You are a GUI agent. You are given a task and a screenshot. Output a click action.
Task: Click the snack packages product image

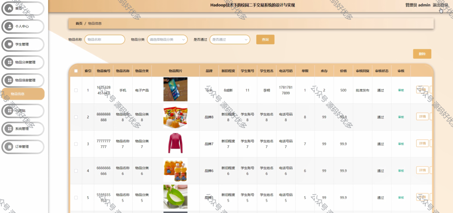(x=175, y=116)
